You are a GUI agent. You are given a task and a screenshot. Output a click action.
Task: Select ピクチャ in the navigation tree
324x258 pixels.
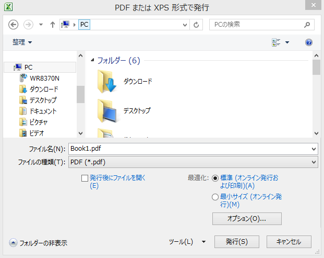[39, 122]
